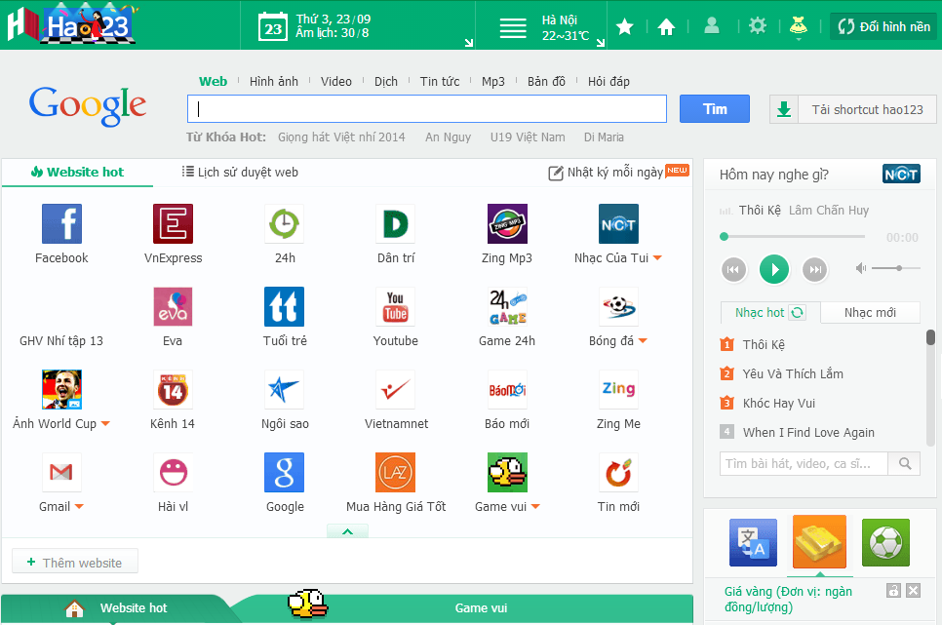Image resolution: width=942 pixels, height=625 pixels.
Task: Switch to Lịch sử duyệt web tab
Action: (240, 173)
